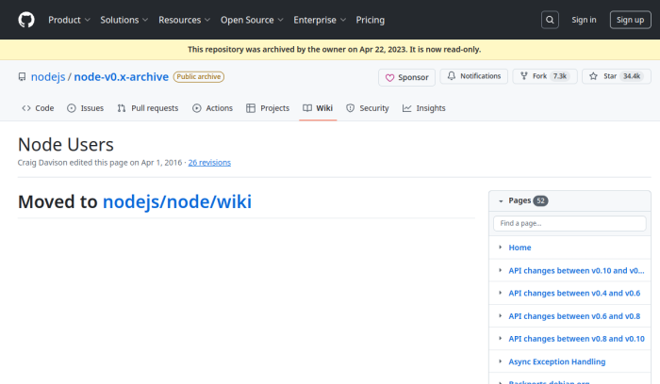The height and width of the screenshot is (384, 660).
Task: Expand API changes v0.4 and v0.6 arrow
Action: click(x=500, y=293)
